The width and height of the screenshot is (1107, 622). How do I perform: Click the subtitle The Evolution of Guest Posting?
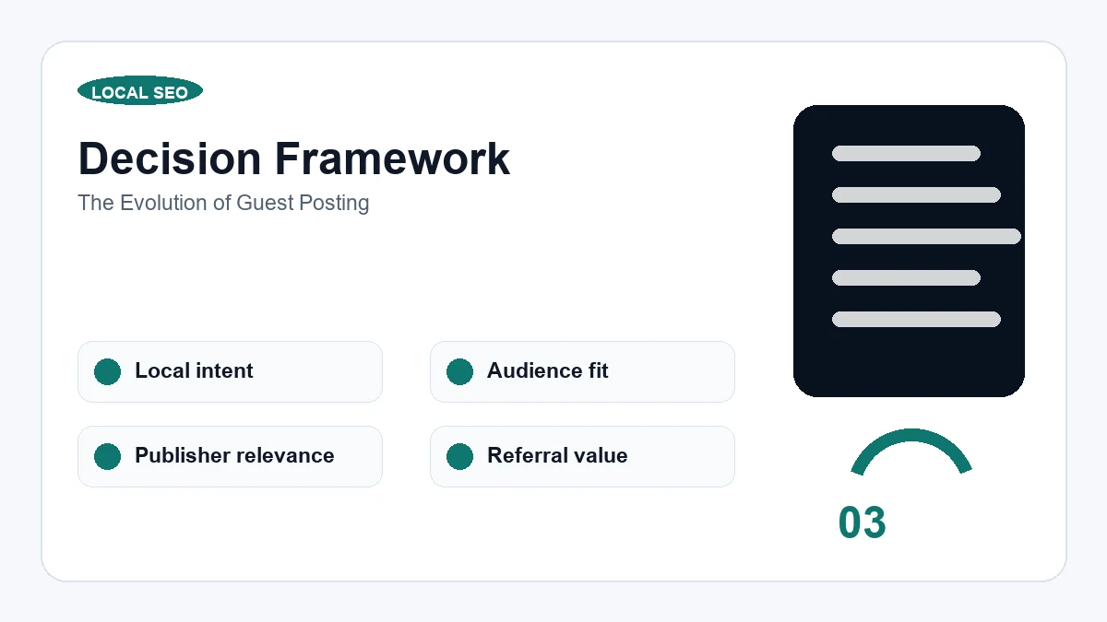pyautogui.click(x=223, y=203)
